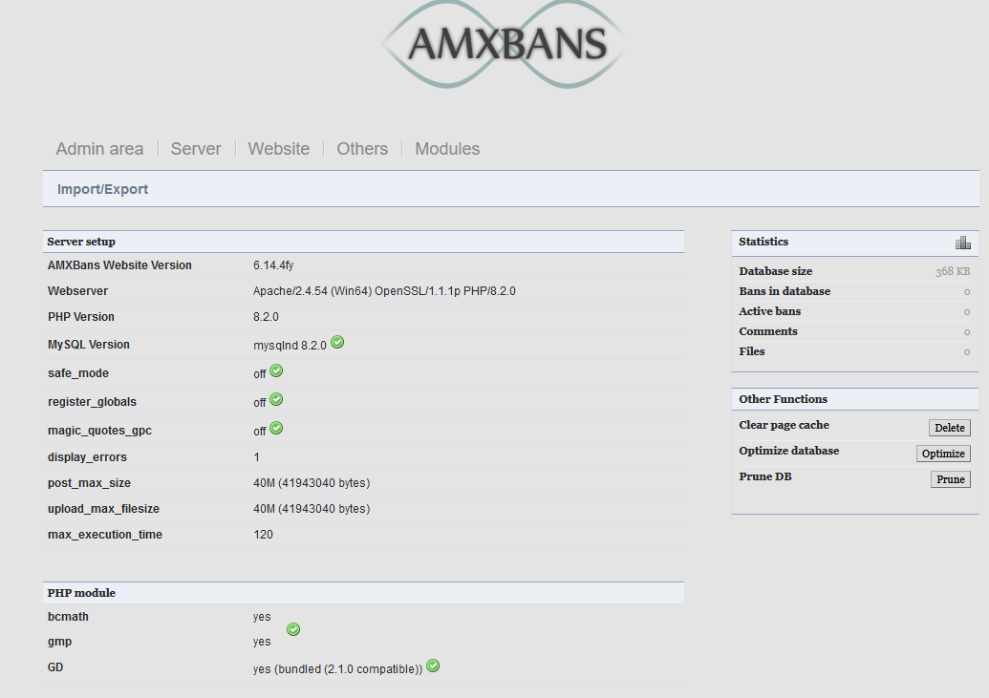Click the Database size label
This screenshot has height=698, width=989.
775,271
